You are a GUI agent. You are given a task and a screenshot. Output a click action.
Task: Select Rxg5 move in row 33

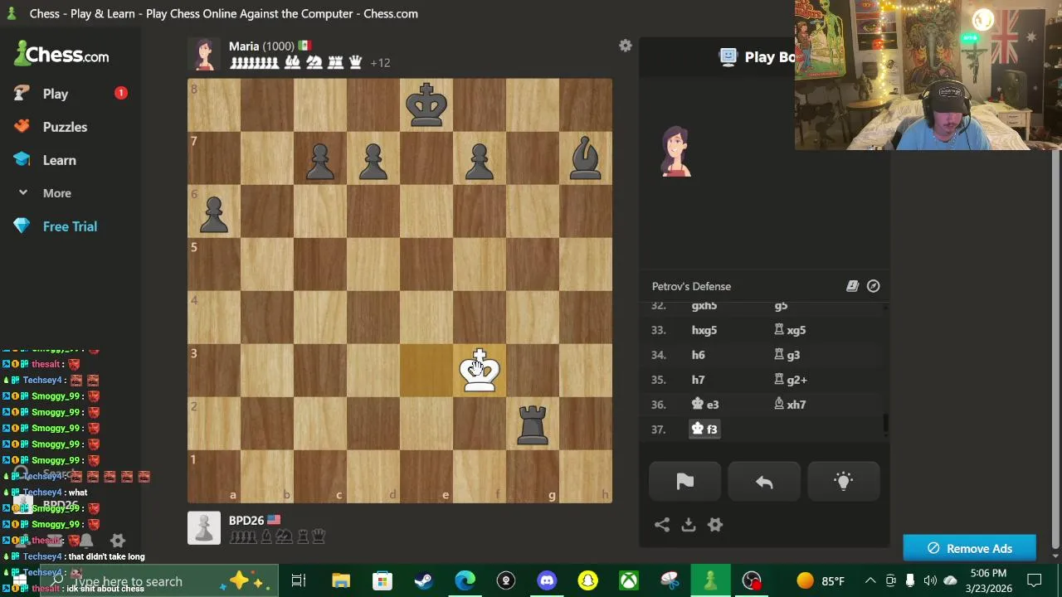tap(791, 330)
